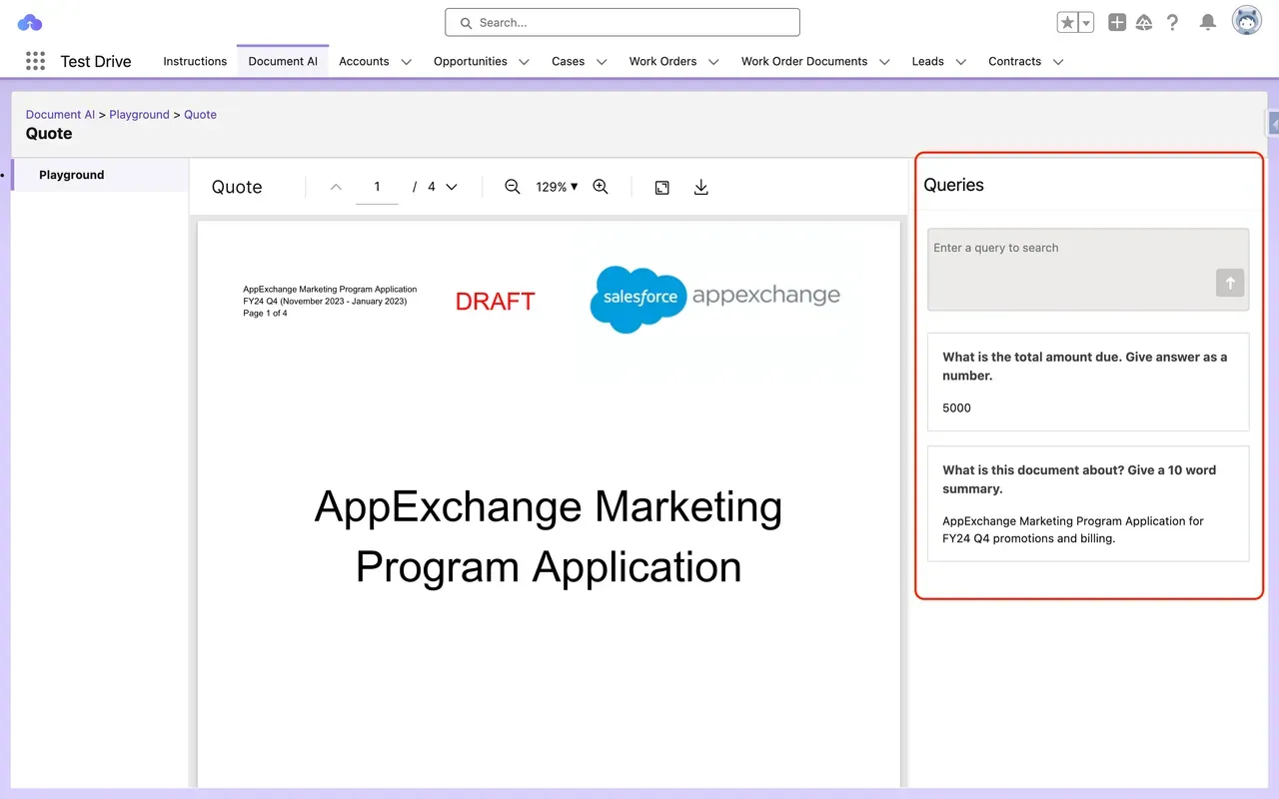Follow the Document AI breadcrumb link
The height and width of the screenshot is (799, 1279).
(60, 115)
